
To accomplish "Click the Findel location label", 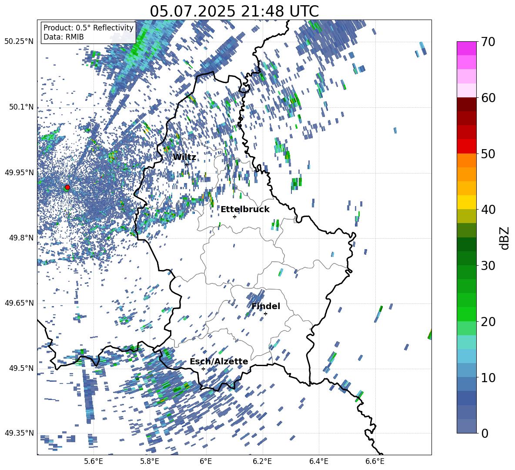I will 266,306.
